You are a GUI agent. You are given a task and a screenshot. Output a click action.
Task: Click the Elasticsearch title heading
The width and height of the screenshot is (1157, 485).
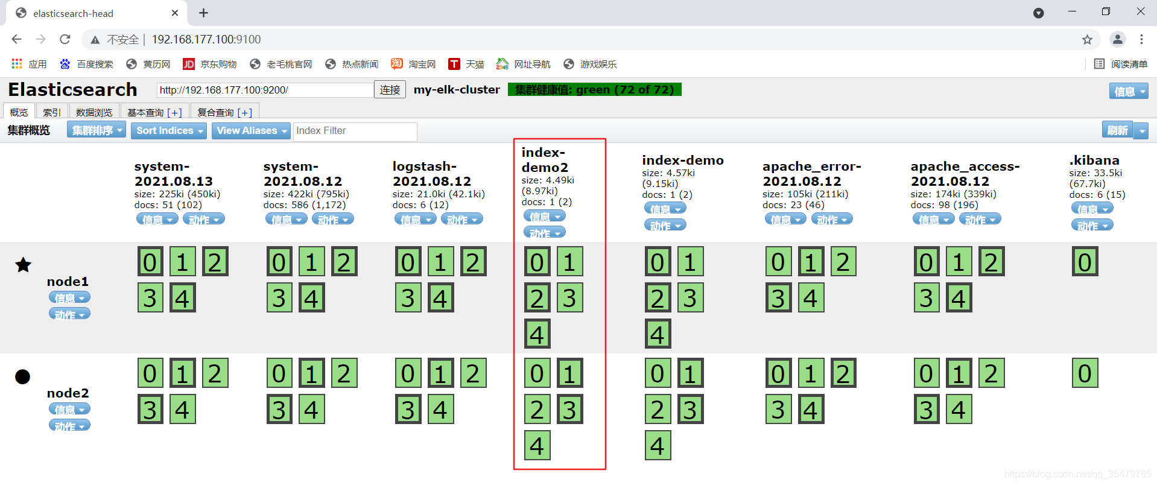click(73, 90)
